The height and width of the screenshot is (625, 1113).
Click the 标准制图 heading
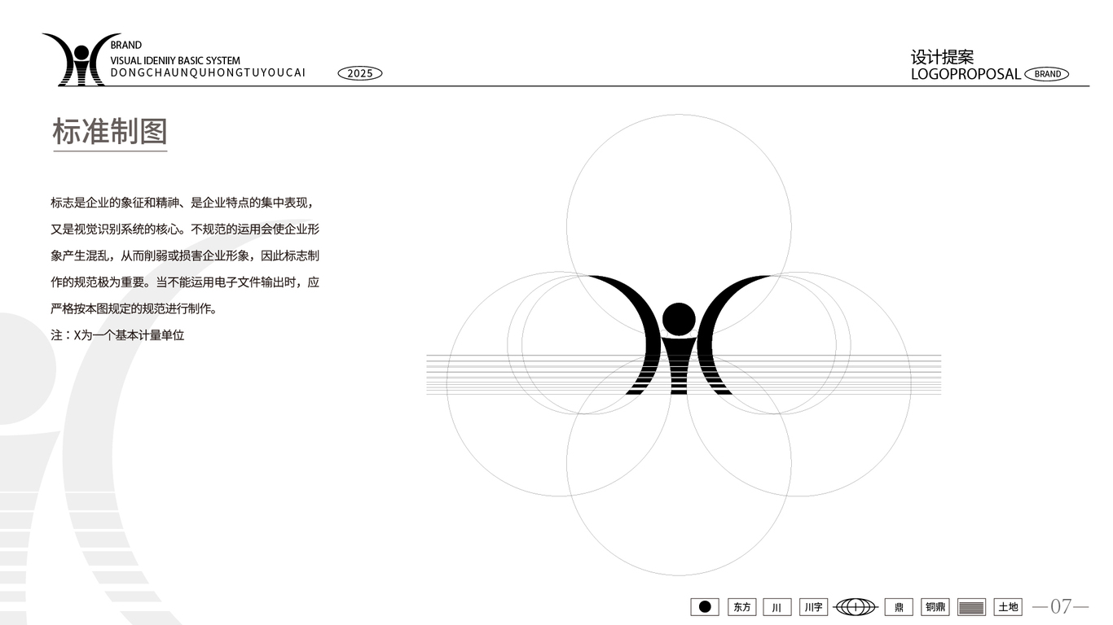coord(110,131)
